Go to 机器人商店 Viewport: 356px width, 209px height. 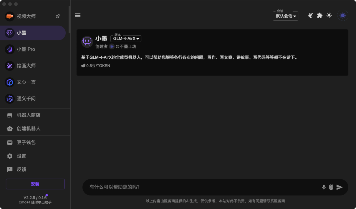pyautogui.click(x=35, y=115)
